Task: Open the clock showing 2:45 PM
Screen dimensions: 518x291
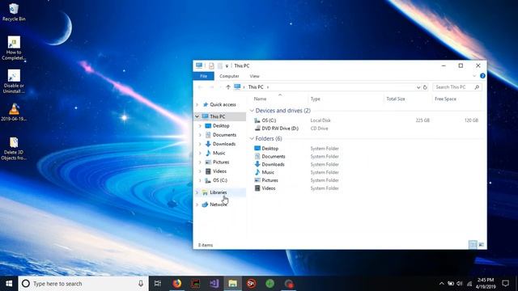Action: [x=486, y=284]
